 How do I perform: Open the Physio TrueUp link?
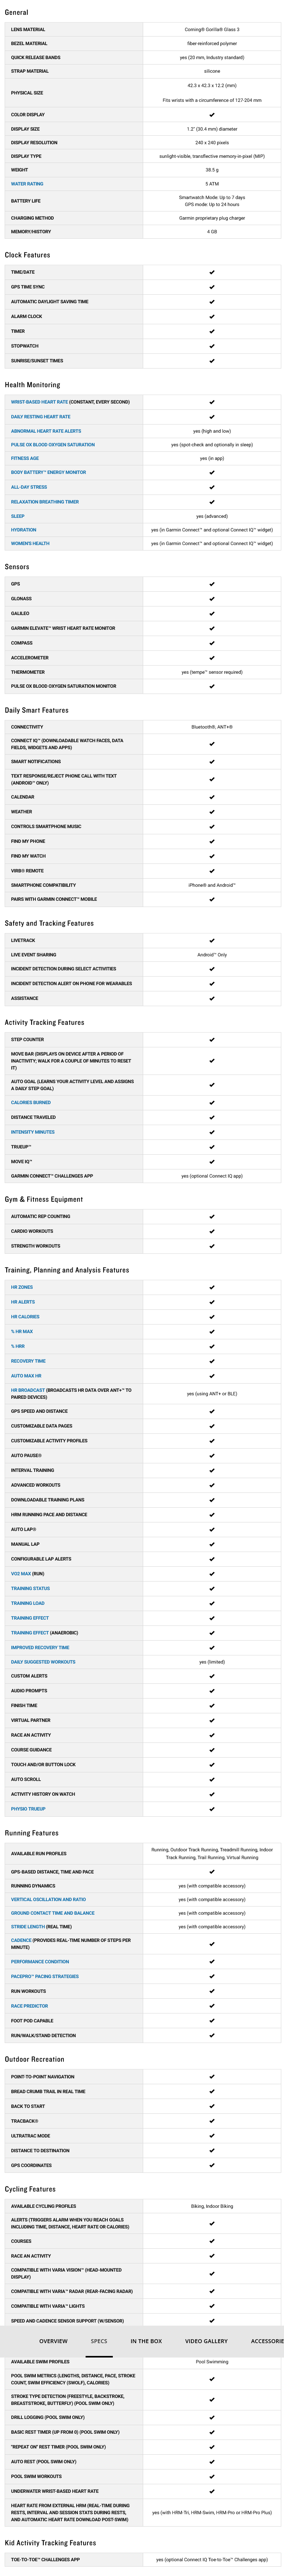28,1809
